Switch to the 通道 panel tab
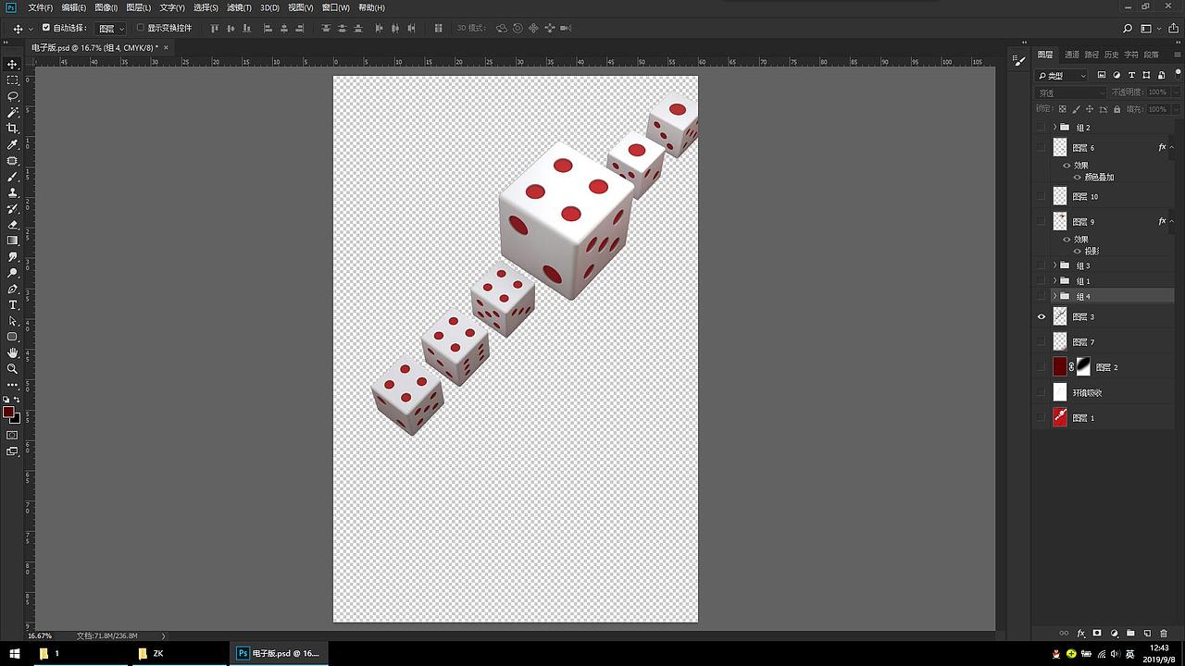The width and height of the screenshot is (1185, 666). tap(1071, 55)
